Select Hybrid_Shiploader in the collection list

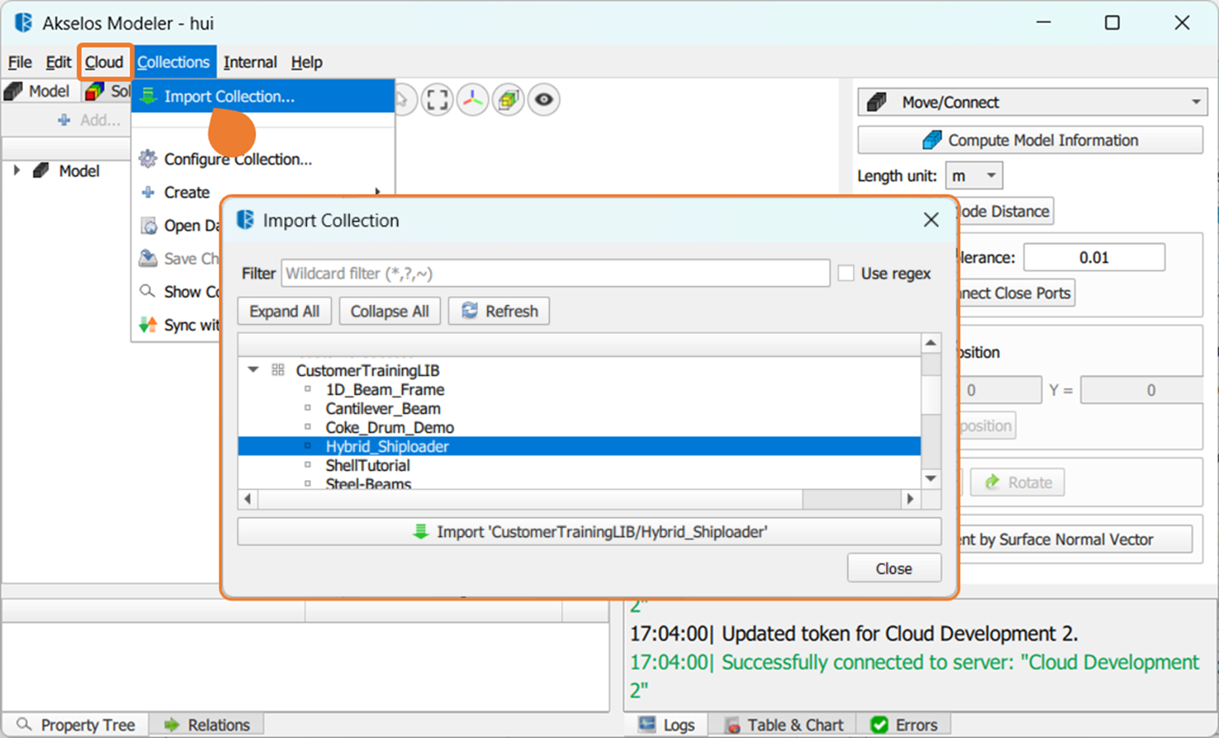coord(579,447)
